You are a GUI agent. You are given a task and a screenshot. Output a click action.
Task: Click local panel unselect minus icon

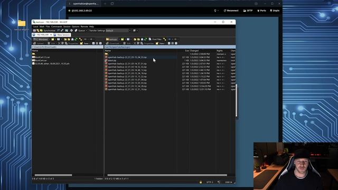point(97,43)
